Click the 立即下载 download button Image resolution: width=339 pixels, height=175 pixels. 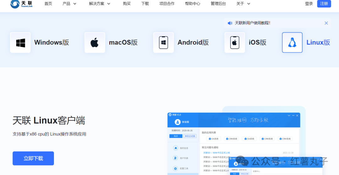pos(33,158)
